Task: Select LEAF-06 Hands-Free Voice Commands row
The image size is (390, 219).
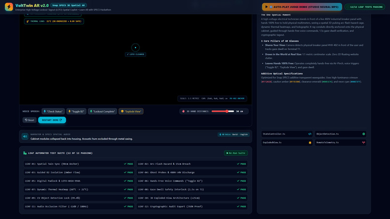Action: [x=192, y=181]
